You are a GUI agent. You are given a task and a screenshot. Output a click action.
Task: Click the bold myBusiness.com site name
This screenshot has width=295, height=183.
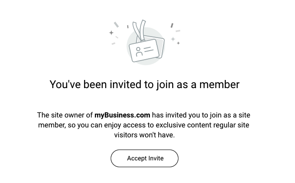coord(122,115)
